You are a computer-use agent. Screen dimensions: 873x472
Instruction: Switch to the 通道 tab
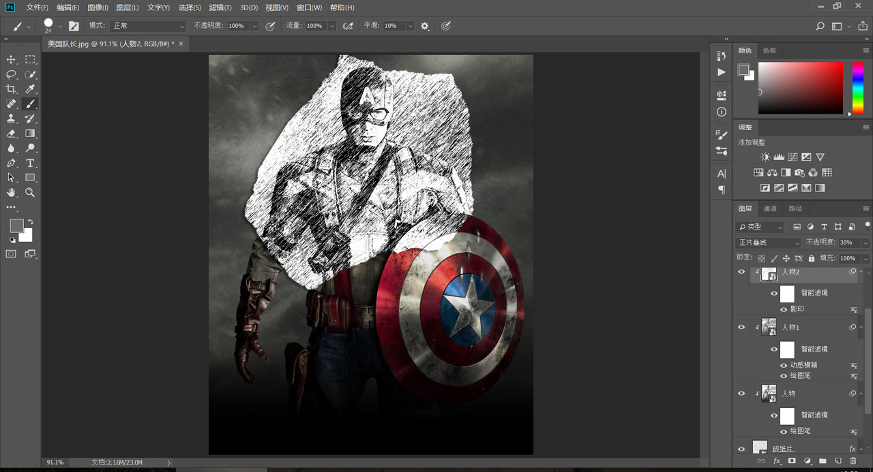770,208
